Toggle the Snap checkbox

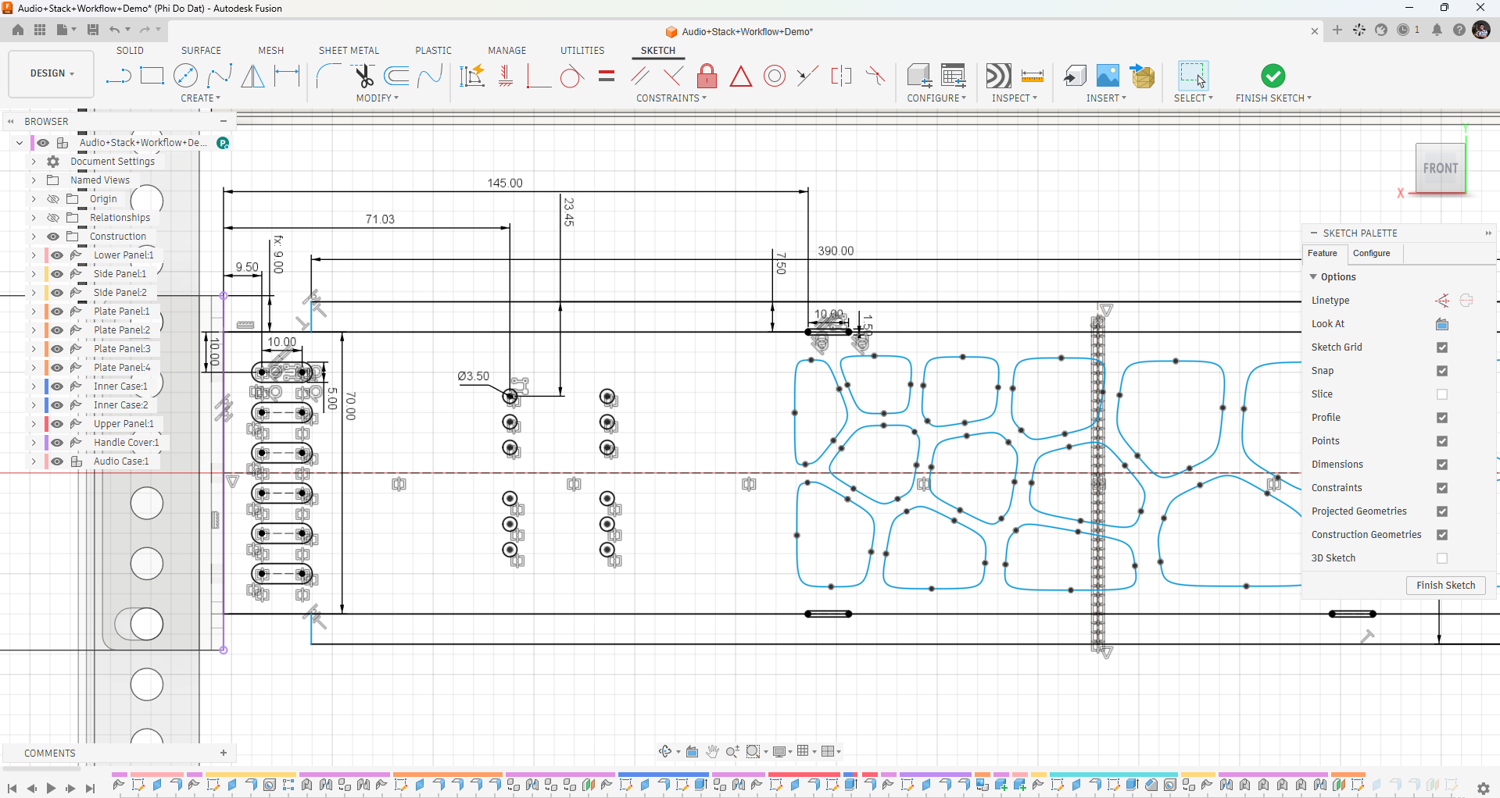coord(1442,371)
